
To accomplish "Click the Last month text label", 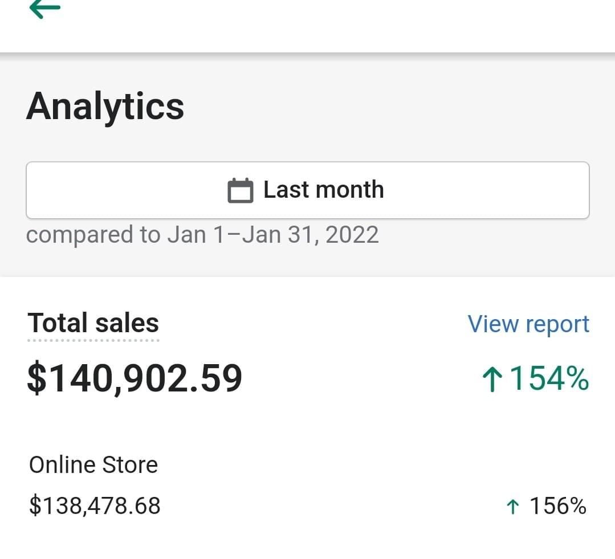I will tap(323, 190).
